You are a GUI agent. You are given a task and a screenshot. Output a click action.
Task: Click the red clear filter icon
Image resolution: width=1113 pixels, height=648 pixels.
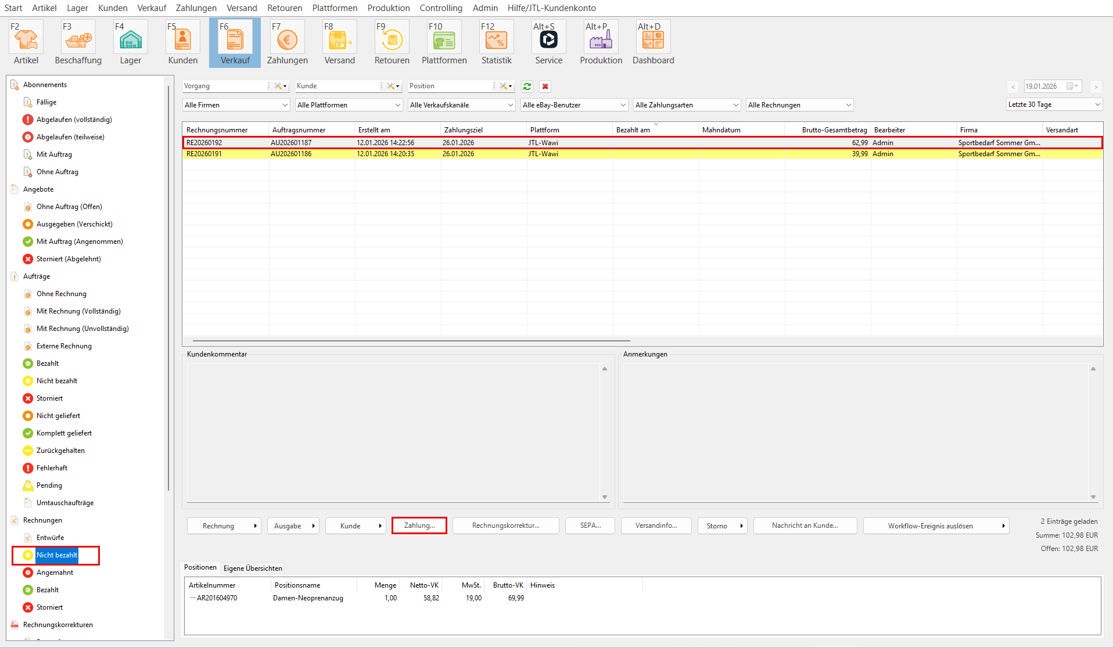[x=545, y=87]
